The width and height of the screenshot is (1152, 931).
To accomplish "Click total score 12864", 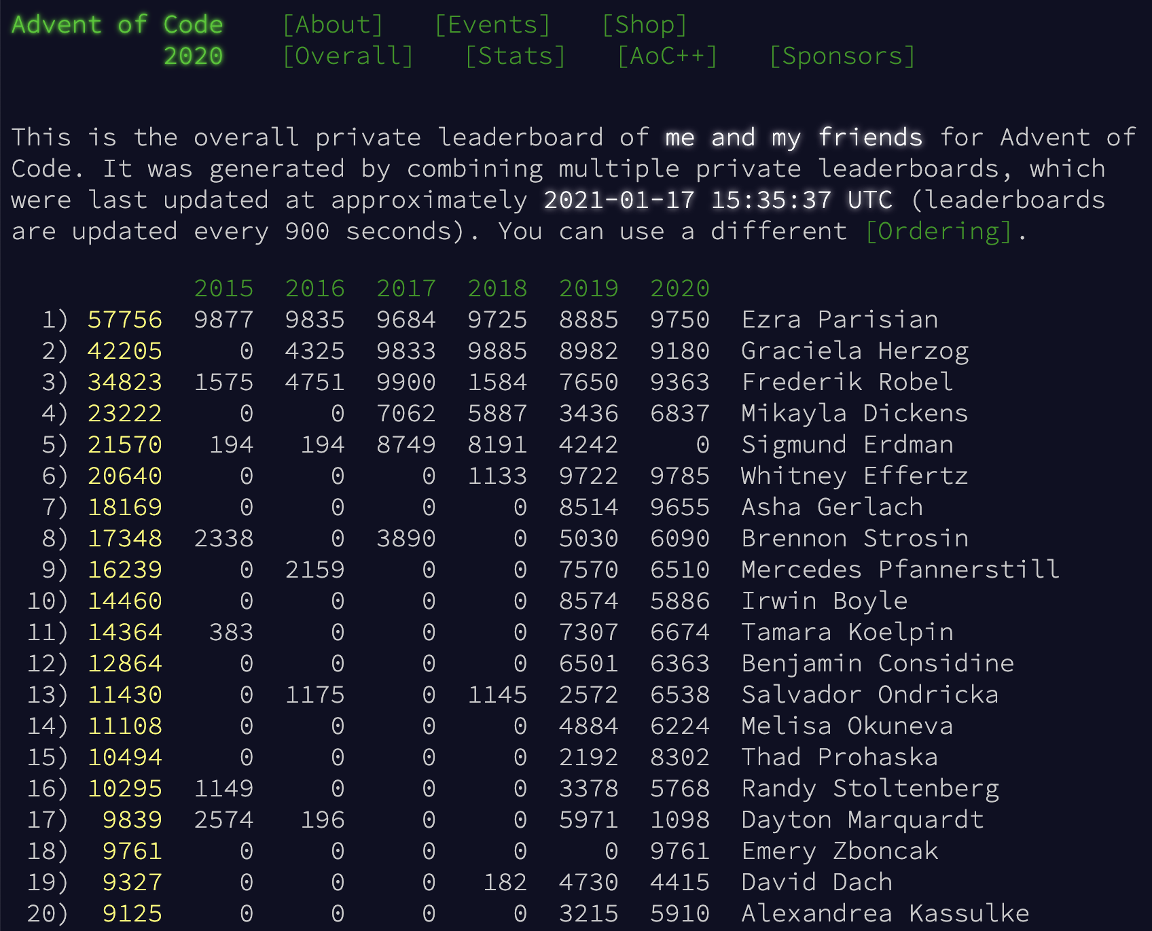I will point(125,664).
